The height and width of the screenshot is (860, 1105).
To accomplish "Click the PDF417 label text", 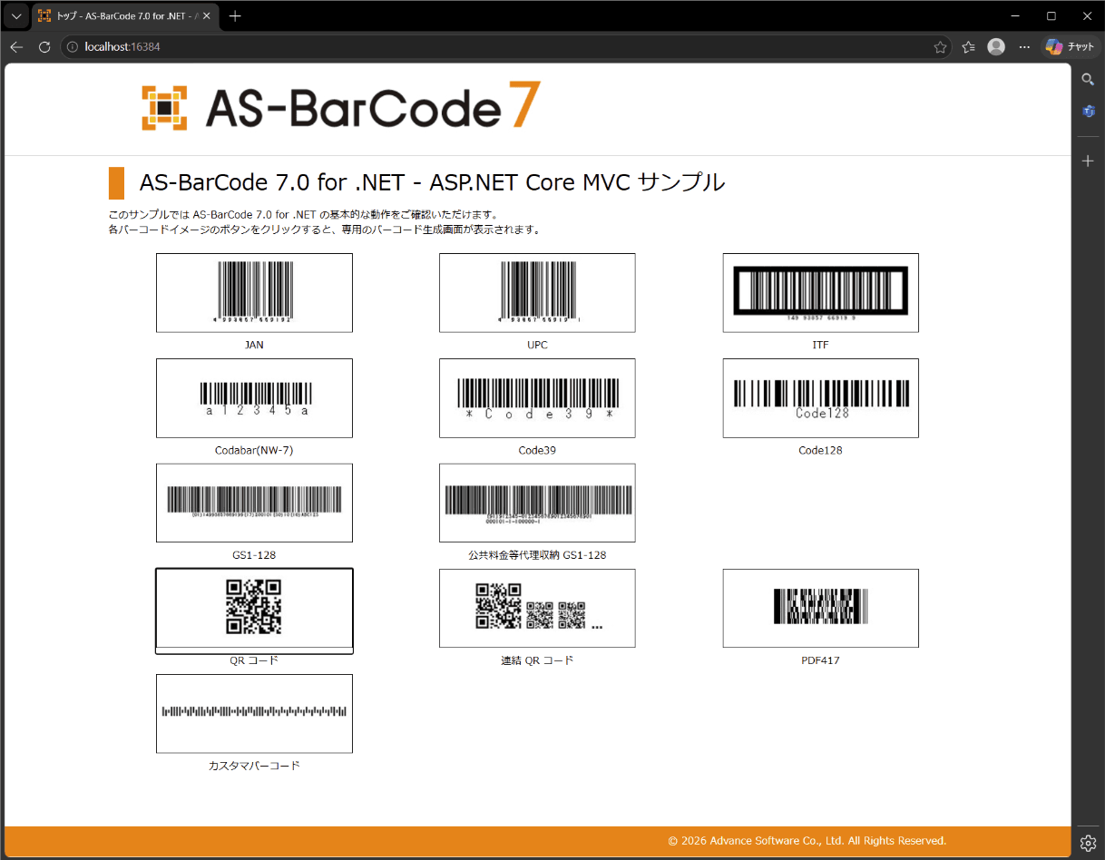I will click(820, 660).
